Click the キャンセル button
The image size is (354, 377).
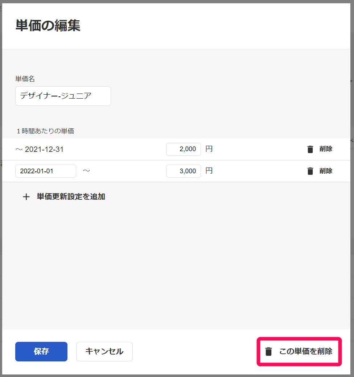click(104, 352)
